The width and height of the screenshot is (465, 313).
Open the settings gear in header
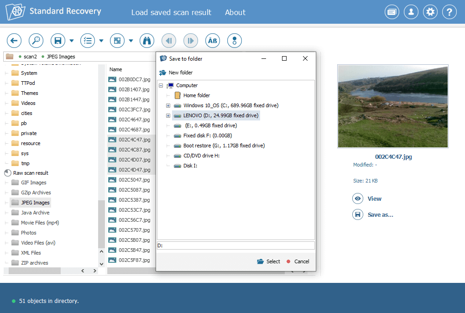point(430,12)
